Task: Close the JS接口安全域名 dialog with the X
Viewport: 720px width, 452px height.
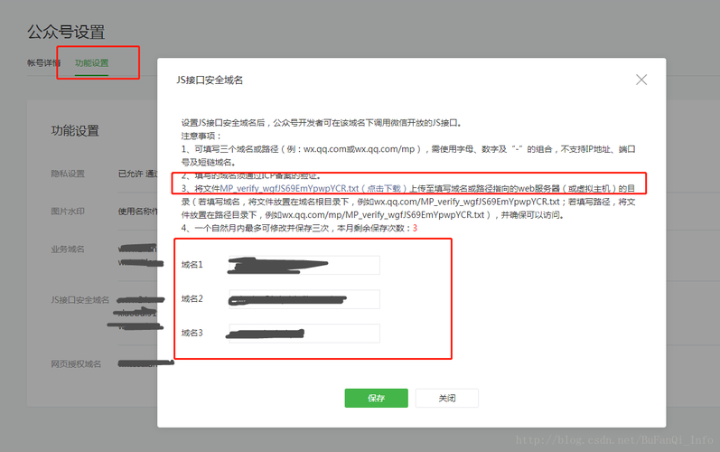Action: pyautogui.click(x=641, y=80)
